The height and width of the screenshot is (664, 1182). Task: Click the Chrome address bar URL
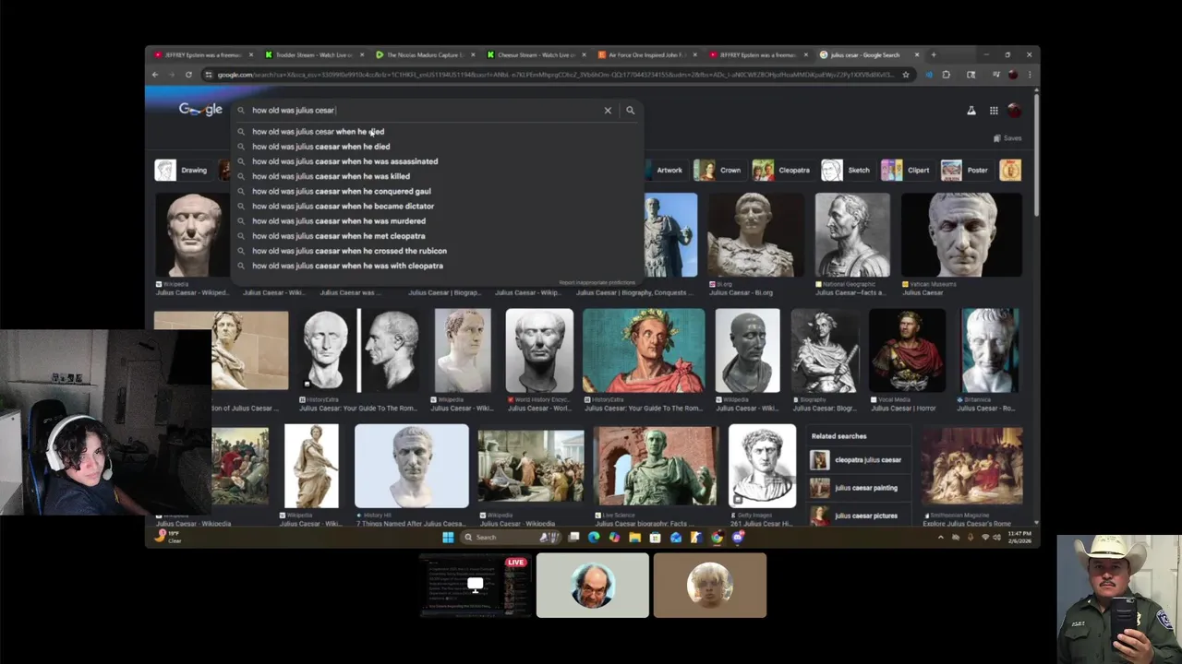(554, 75)
